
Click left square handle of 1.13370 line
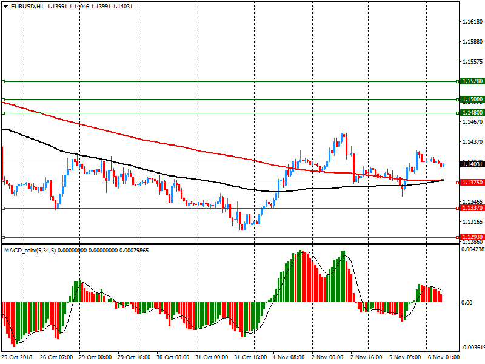3,209
